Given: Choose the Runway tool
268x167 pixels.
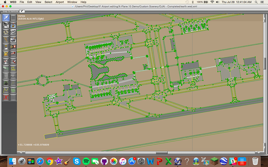Looking at the screenshot, I should click(6, 25).
